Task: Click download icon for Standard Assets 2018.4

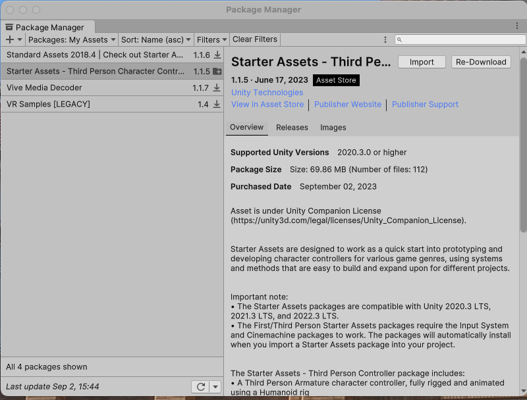Action: coord(217,55)
